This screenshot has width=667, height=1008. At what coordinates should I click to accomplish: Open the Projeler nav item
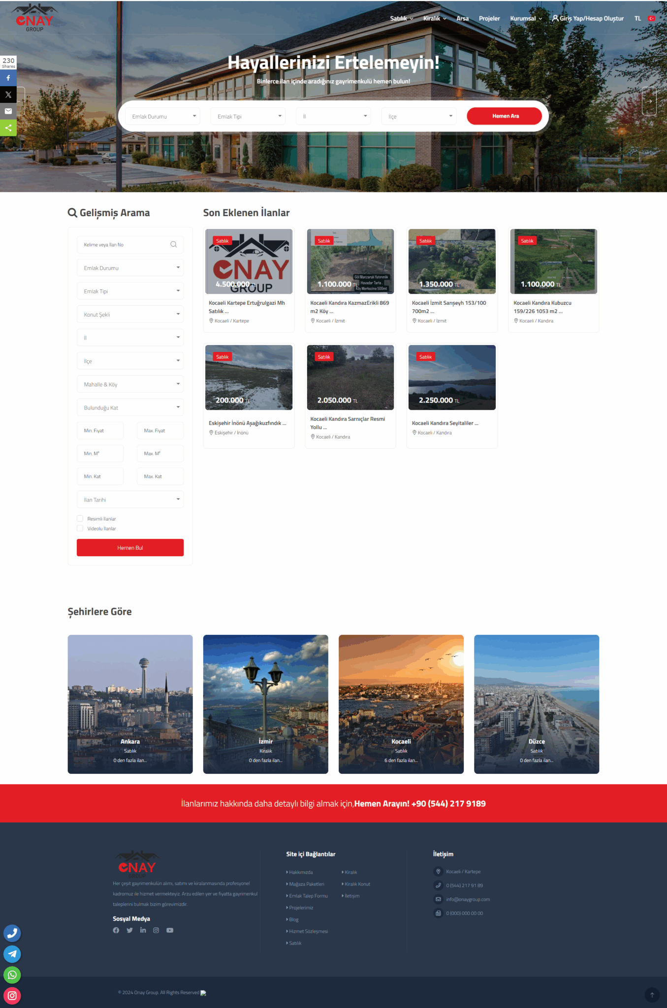click(x=489, y=19)
